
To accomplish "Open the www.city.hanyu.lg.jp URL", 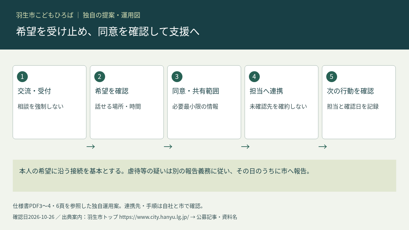I will tap(154, 217).
